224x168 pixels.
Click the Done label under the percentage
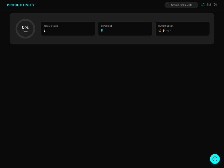[25, 32]
